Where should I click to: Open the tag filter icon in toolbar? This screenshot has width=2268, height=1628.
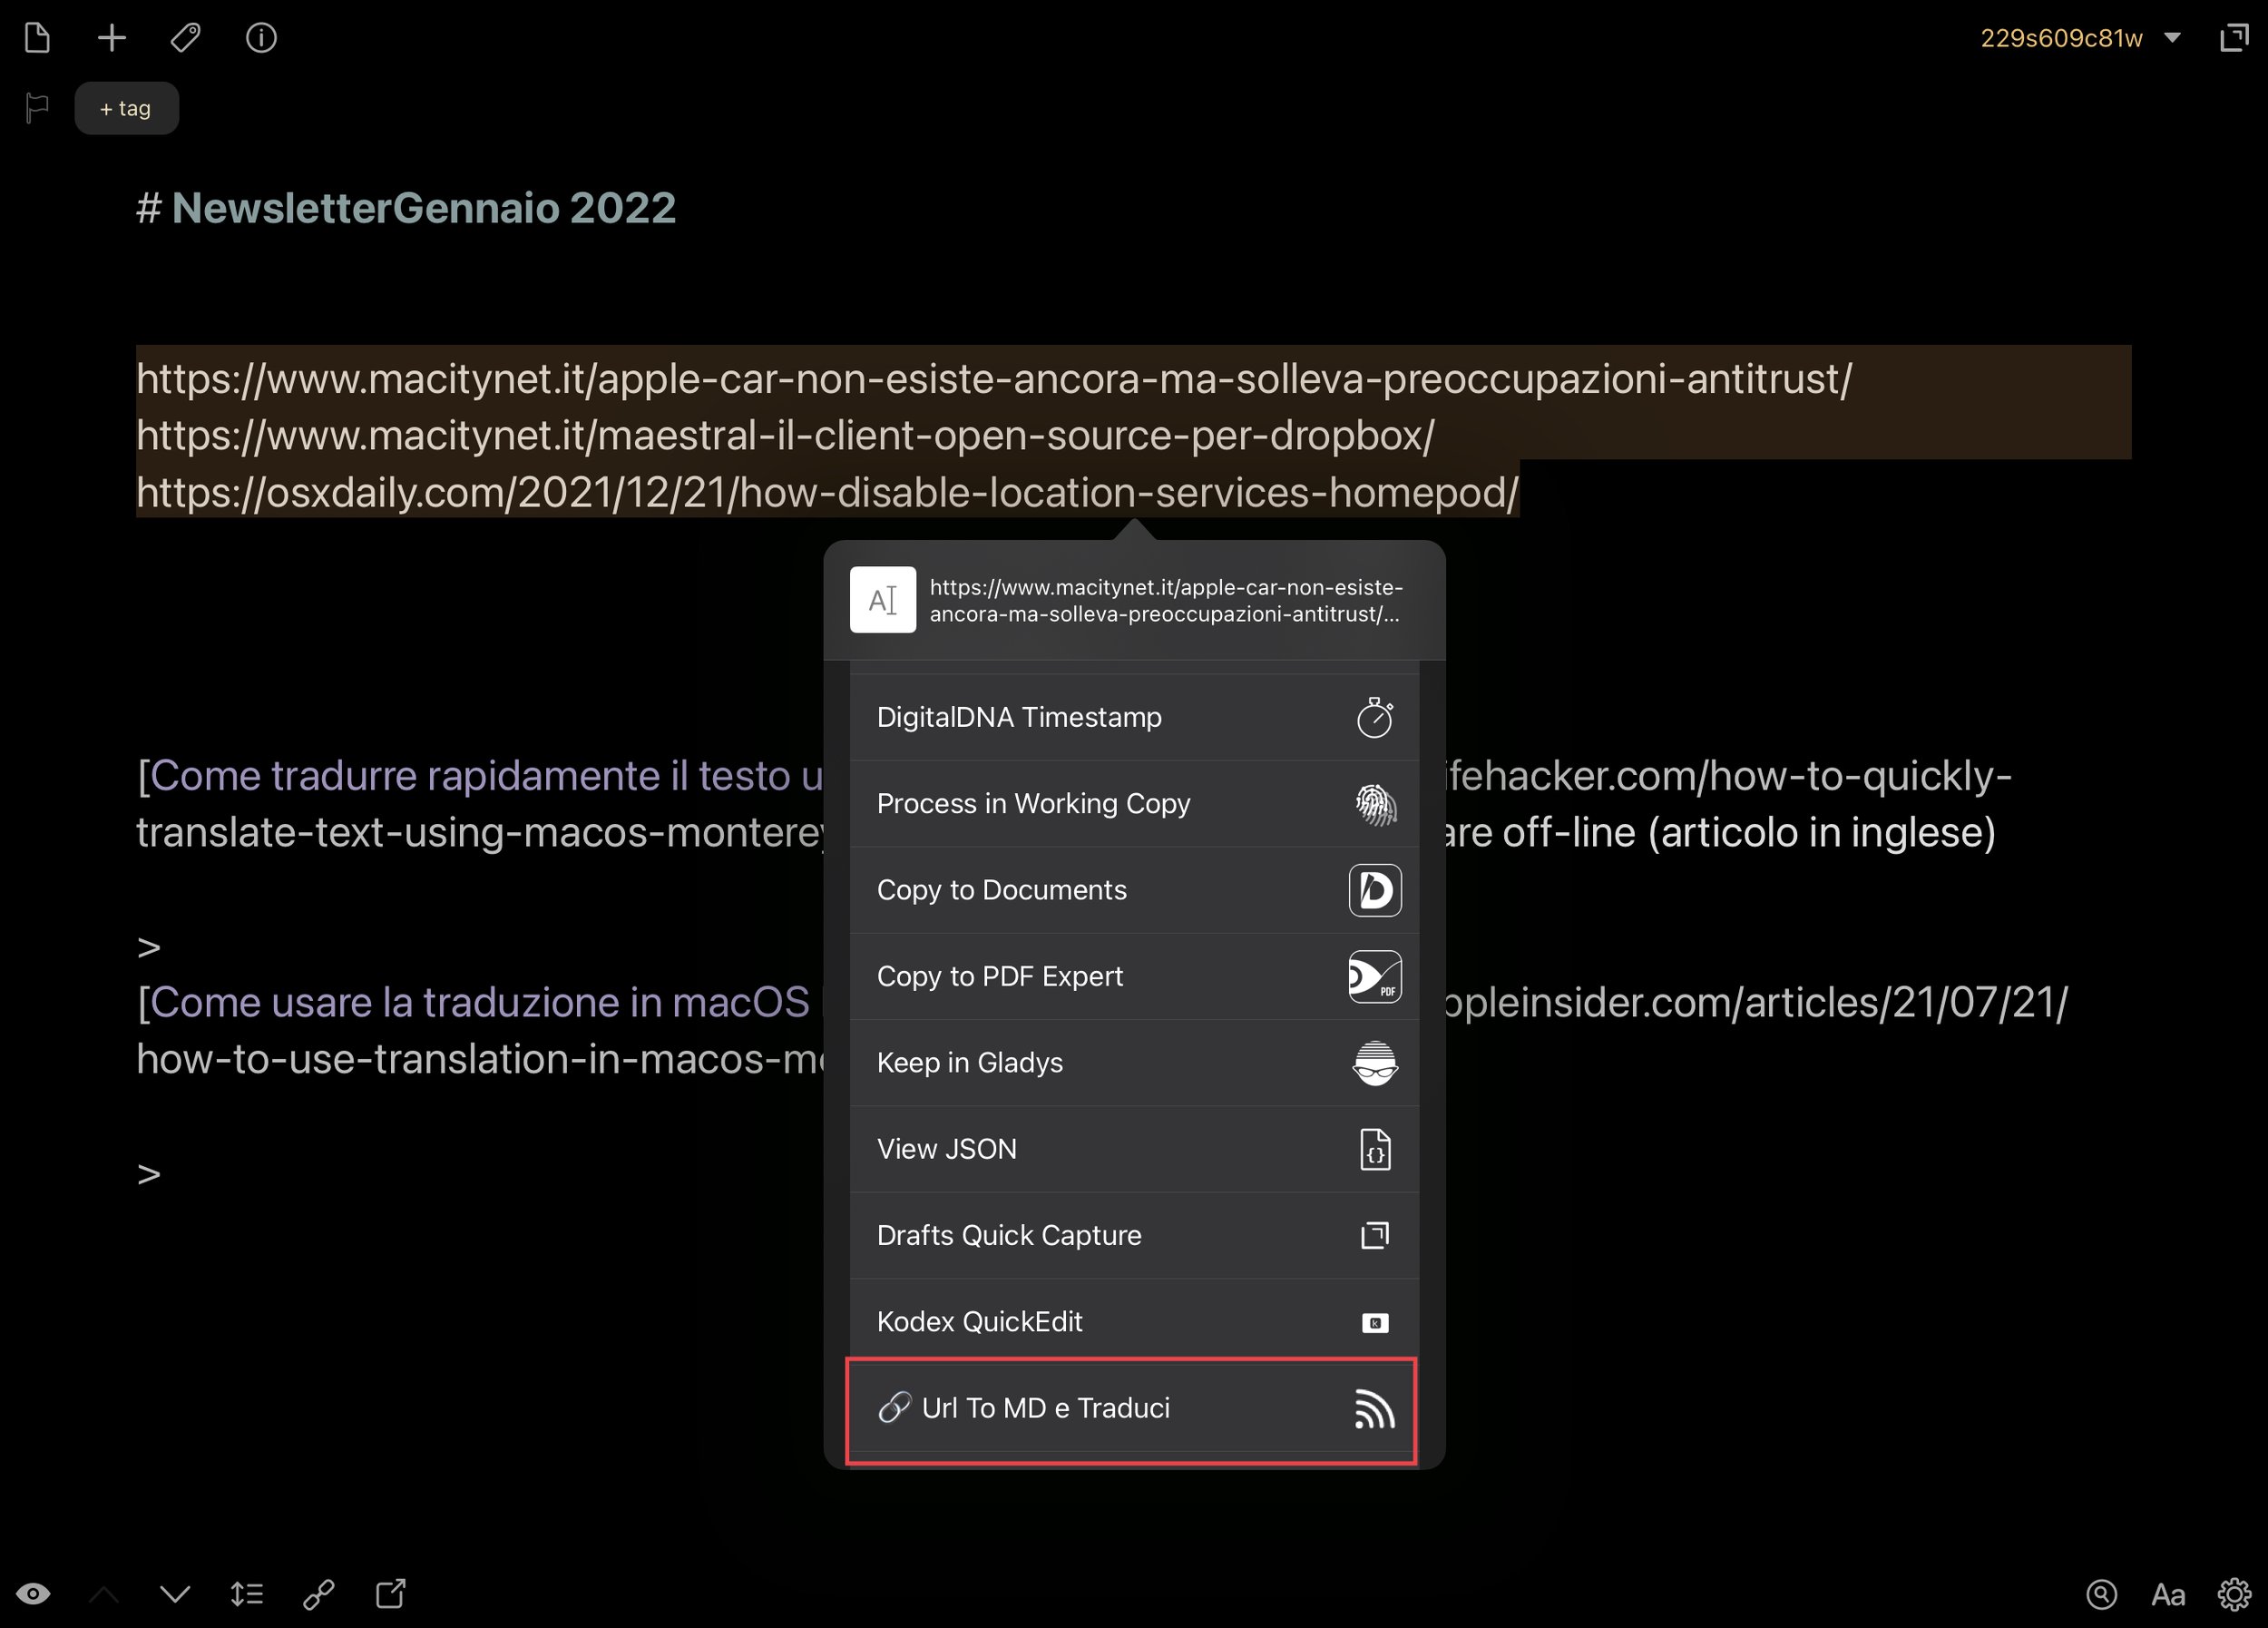pos(186,38)
